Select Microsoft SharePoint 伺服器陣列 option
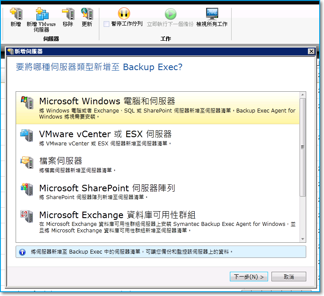The height and width of the screenshot is (296, 324). (x=157, y=191)
